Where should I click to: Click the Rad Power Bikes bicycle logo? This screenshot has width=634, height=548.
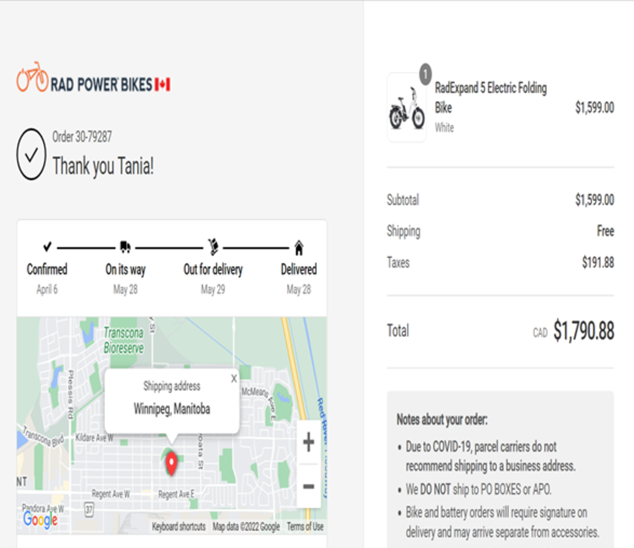(32, 77)
